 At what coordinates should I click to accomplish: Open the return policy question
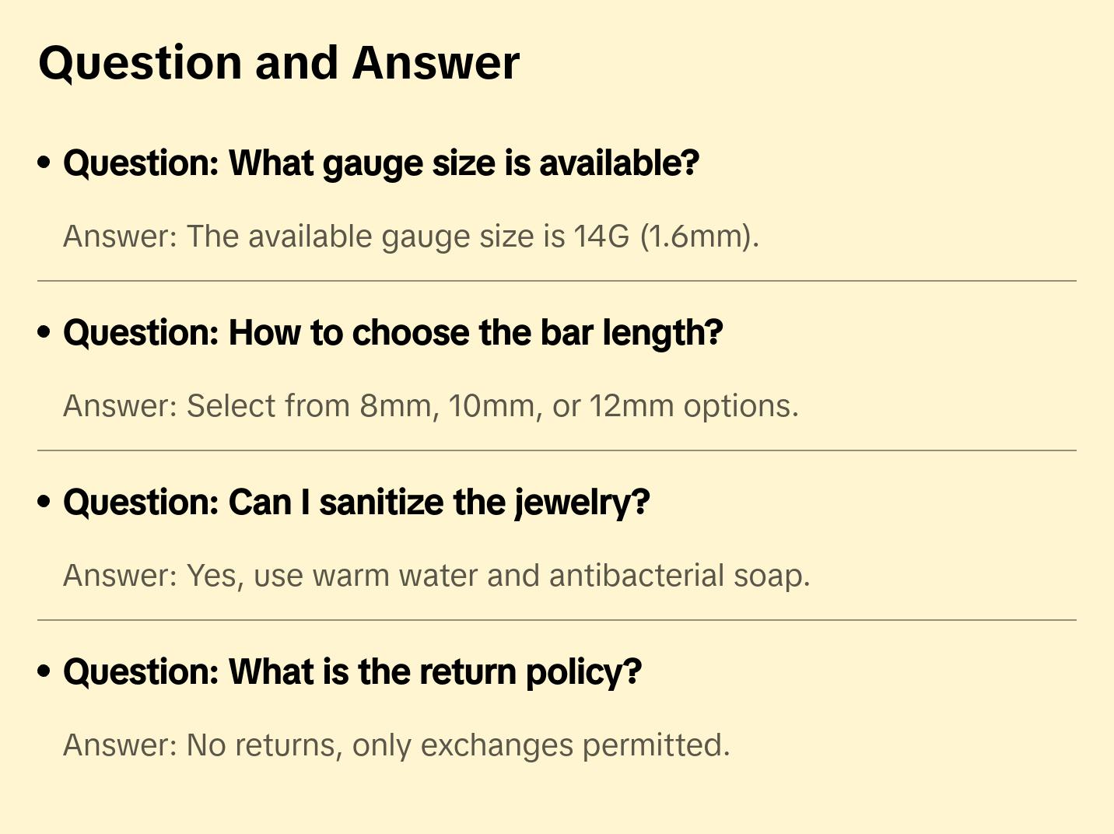click(352, 672)
